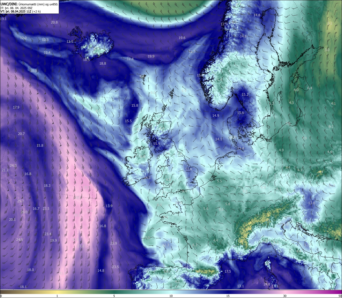The height and width of the screenshot is (298, 342).
Task: Click the 3.0 value on the map
Action: (x=327, y=50)
